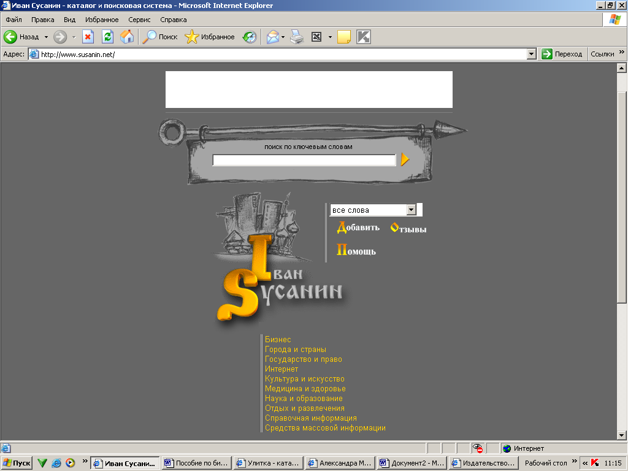Open dropdown arrow next to Edit icon
The image size is (628, 471).
pos(330,37)
